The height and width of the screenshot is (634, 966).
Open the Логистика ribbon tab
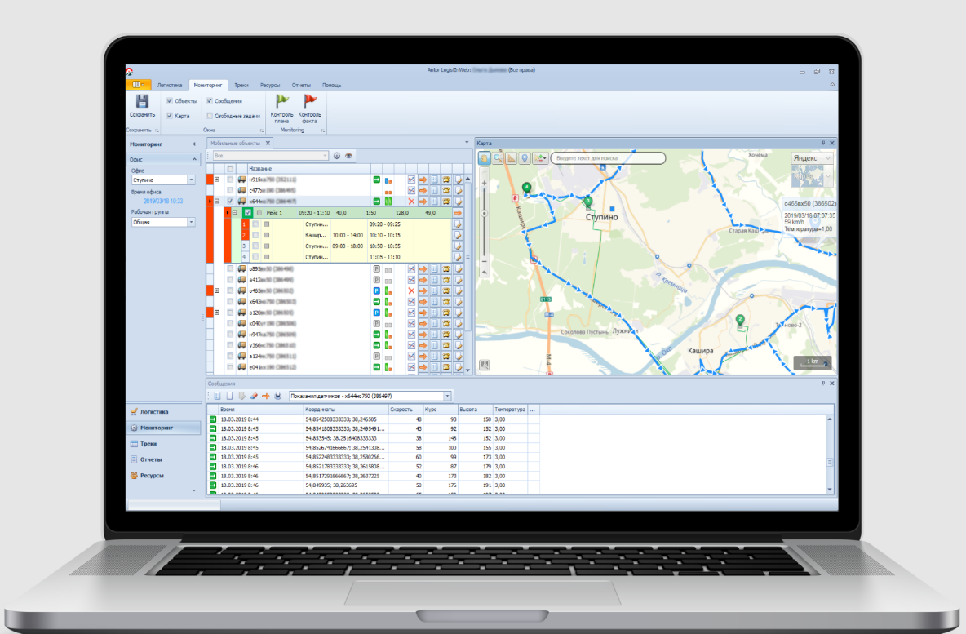point(170,85)
